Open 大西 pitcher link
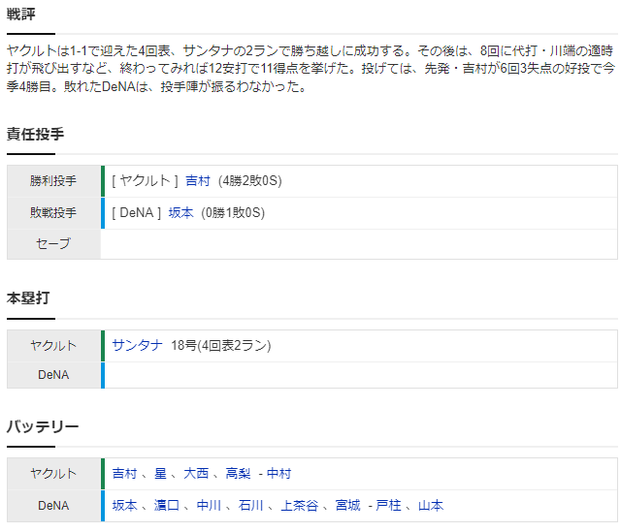This screenshot has height=532, width=621. click(x=196, y=474)
